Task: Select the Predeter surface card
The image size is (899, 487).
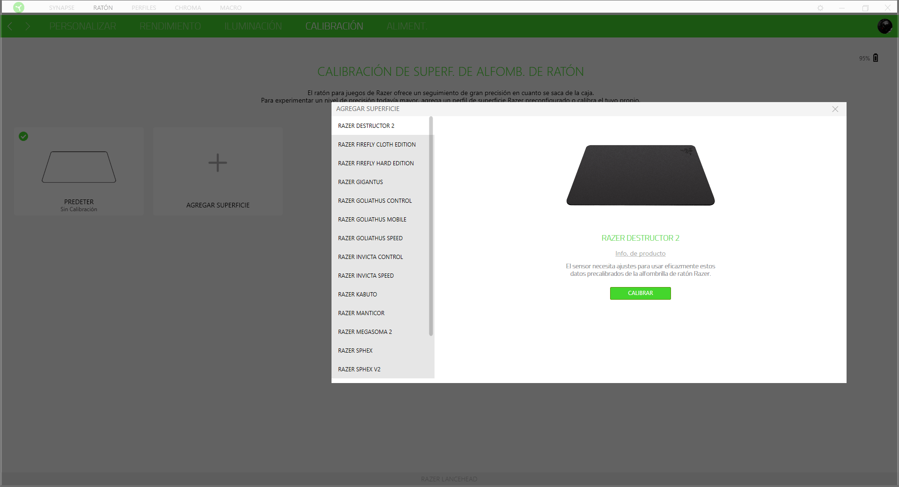Action: [x=79, y=171]
